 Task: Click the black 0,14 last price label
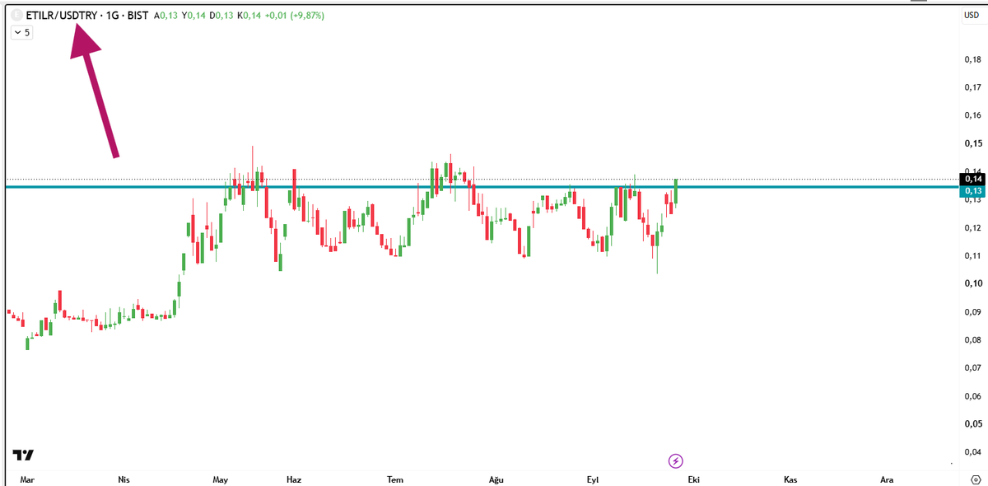click(972, 179)
